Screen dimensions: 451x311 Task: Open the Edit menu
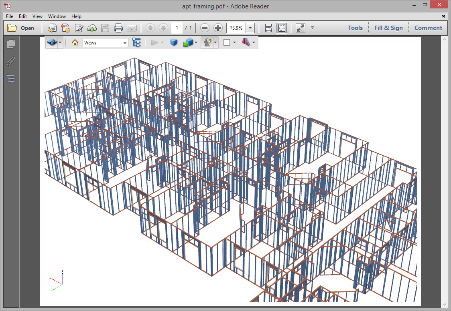coord(23,16)
